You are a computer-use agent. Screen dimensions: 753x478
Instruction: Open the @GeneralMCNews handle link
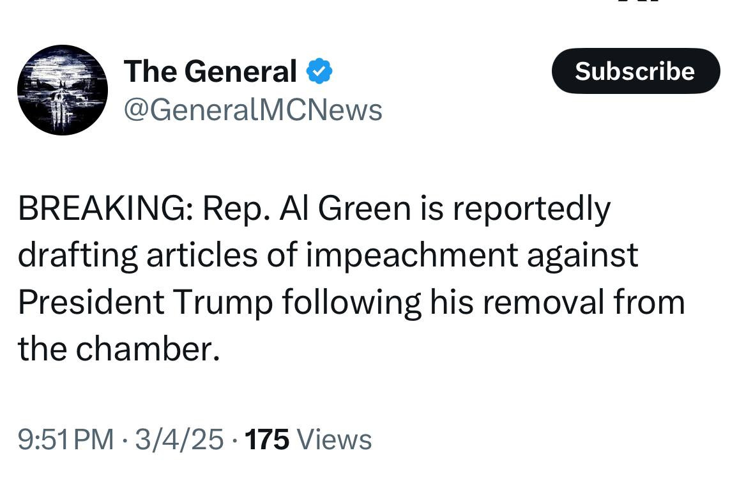252,109
